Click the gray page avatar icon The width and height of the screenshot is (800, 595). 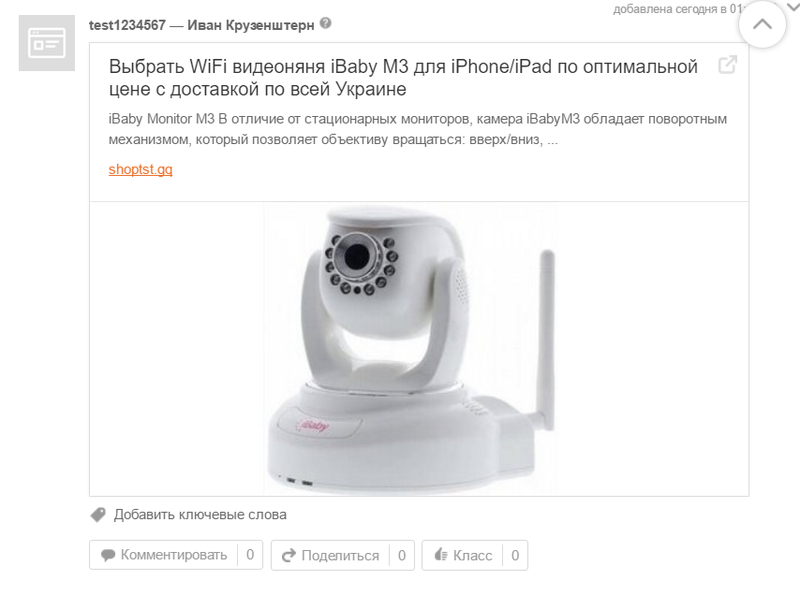tap(47, 43)
